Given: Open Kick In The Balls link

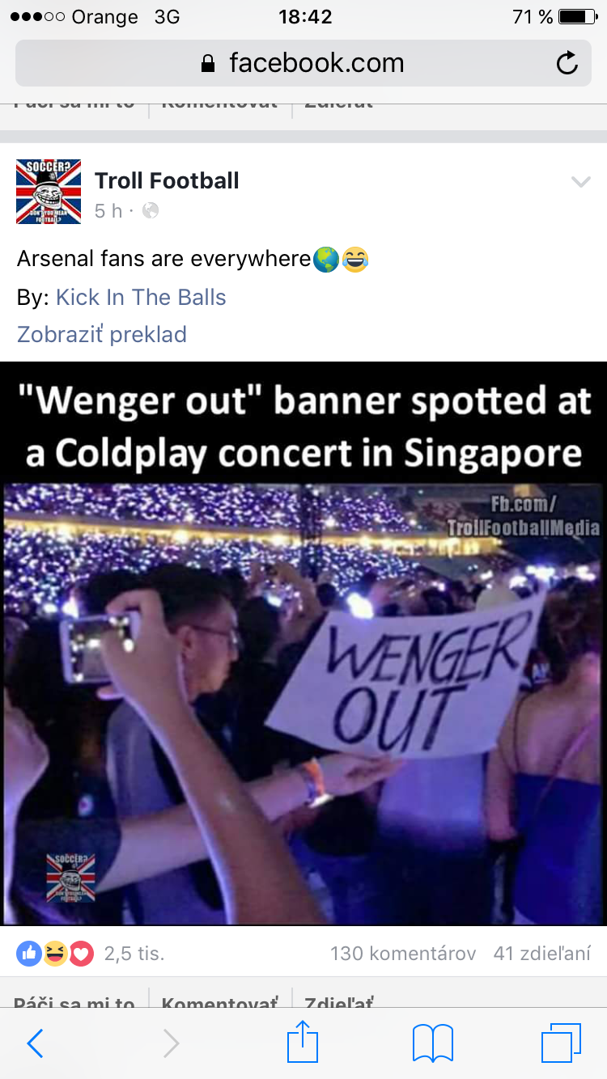Looking at the screenshot, I should click(x=141, y=297).
